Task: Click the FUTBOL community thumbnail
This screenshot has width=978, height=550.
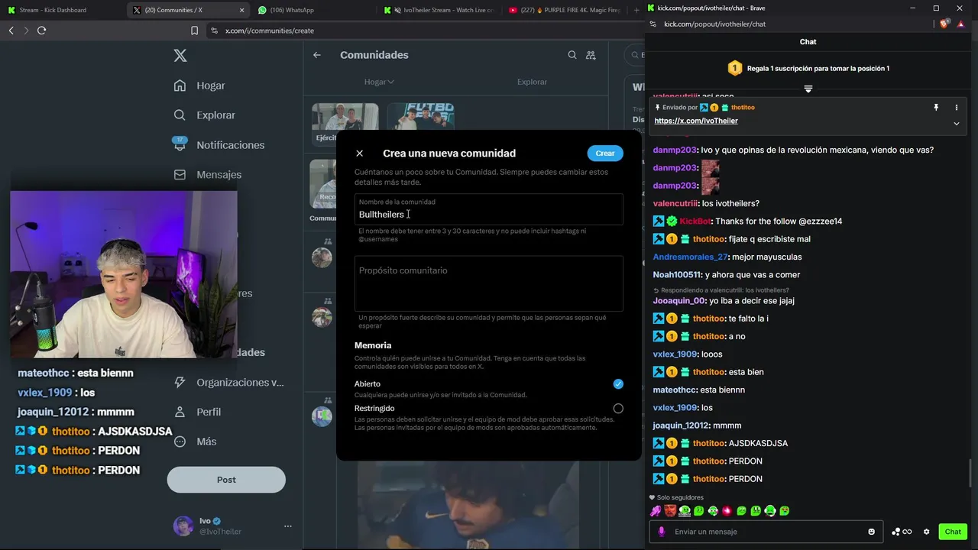Action: click(x=420, y=117)
